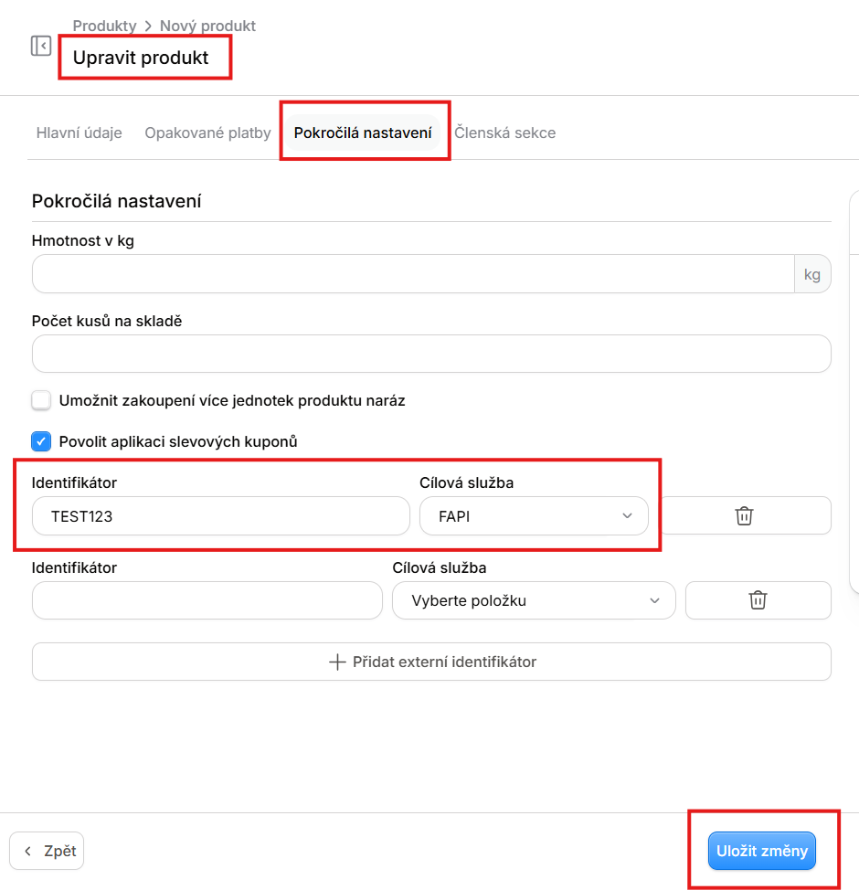This screenshot has height=890, width=859.
Task: Save with Uložit změny button
Action: coord(762,851)
